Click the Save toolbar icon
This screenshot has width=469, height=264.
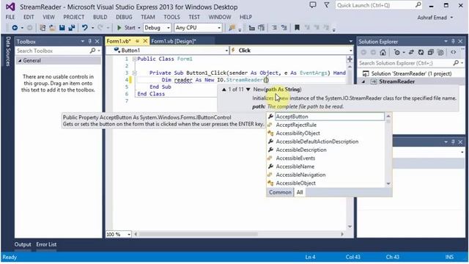(x=62, y=28)
